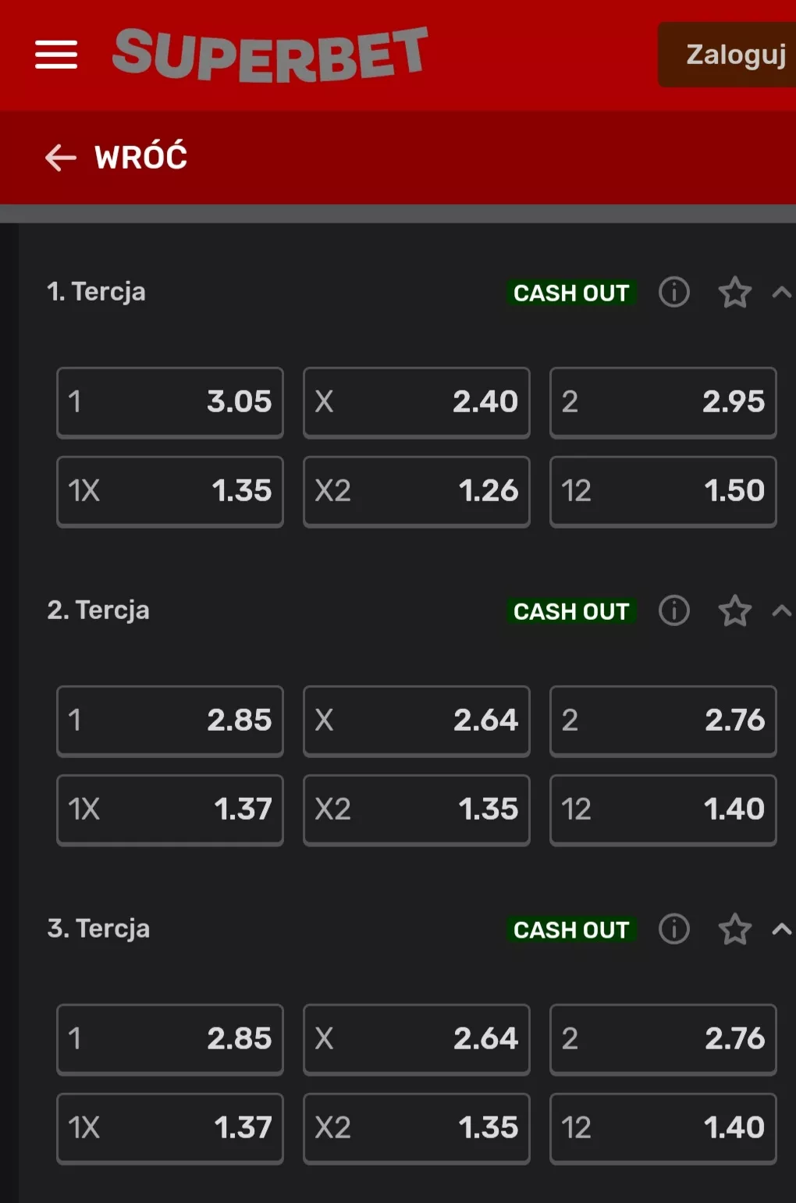Screen dimensions: 796x1203
Task: Toggle star on 2. Tercja market
Action: pyautogui.click(x=734, y=612)
